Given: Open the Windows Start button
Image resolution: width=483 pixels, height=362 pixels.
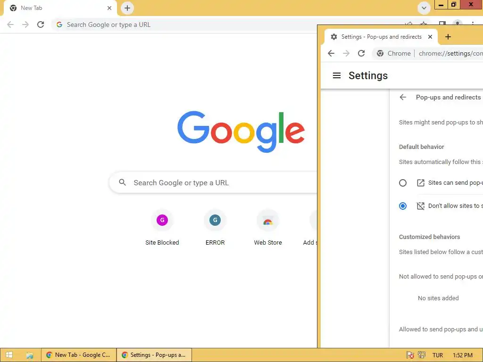Looking at the screenshot, I should 9,355.
